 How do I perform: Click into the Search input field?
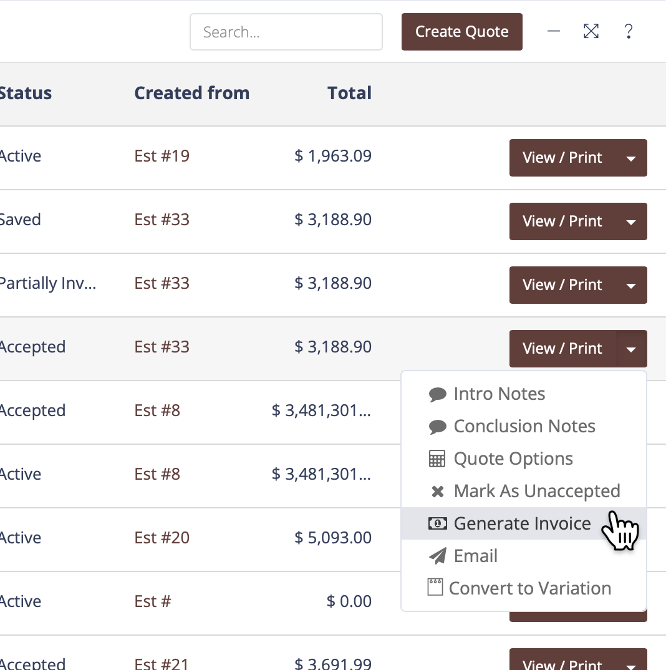click(286, 32)
